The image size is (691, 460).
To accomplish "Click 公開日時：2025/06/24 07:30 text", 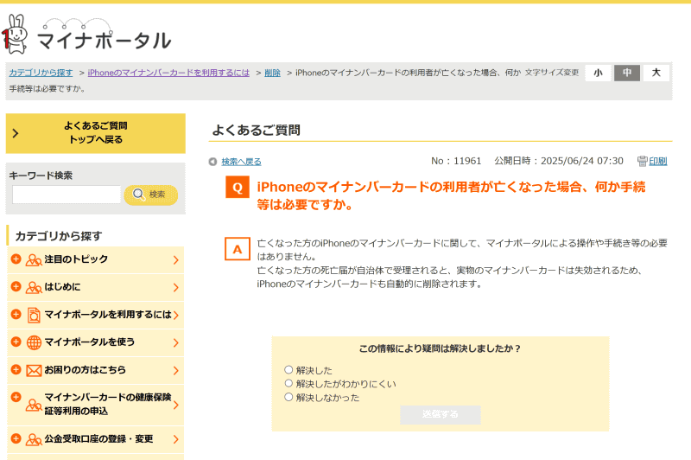I will tap(559, 161).
